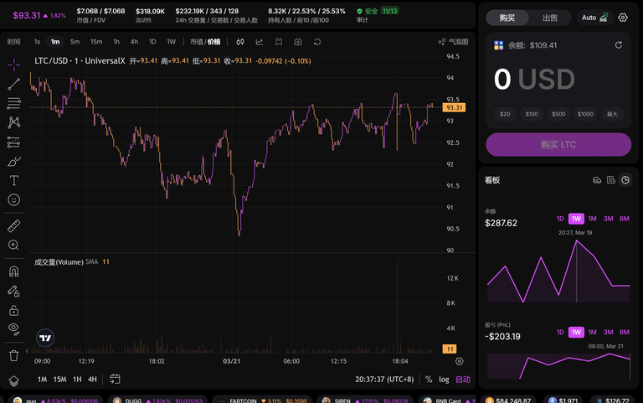Take a chart snapshot with camera icon
Image resolution: width=643 pixels, height=403 pixels.
[298, 41]
